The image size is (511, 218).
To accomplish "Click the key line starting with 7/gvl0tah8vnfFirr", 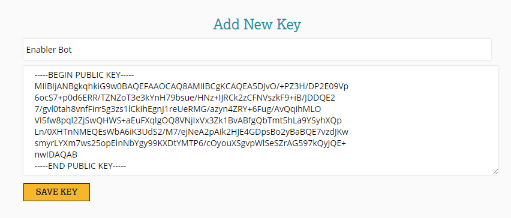I will [x=178, y=110].
